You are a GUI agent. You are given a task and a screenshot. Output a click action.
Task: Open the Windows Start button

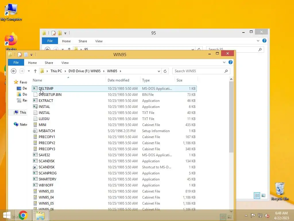coord(7,215)
